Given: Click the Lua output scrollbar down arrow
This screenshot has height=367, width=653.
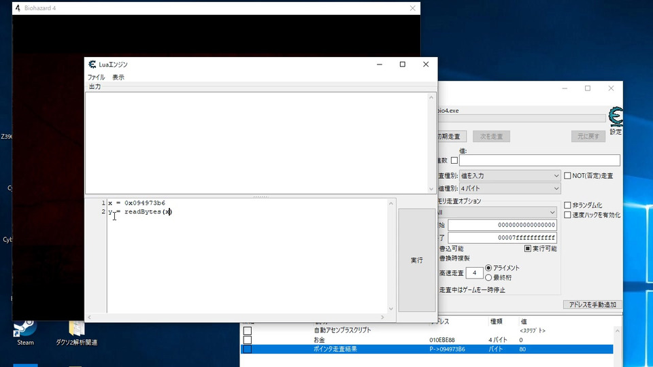Looking at the screenshot, I should click(431, 188).
